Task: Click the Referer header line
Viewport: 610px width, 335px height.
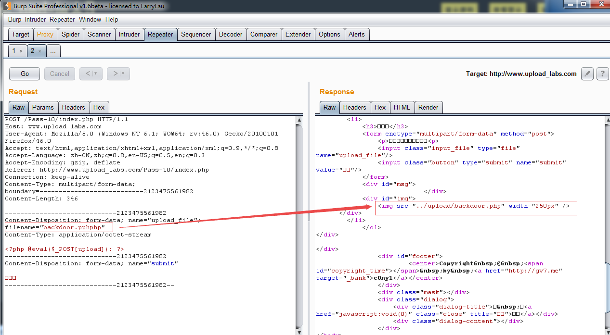Action: 107,170
